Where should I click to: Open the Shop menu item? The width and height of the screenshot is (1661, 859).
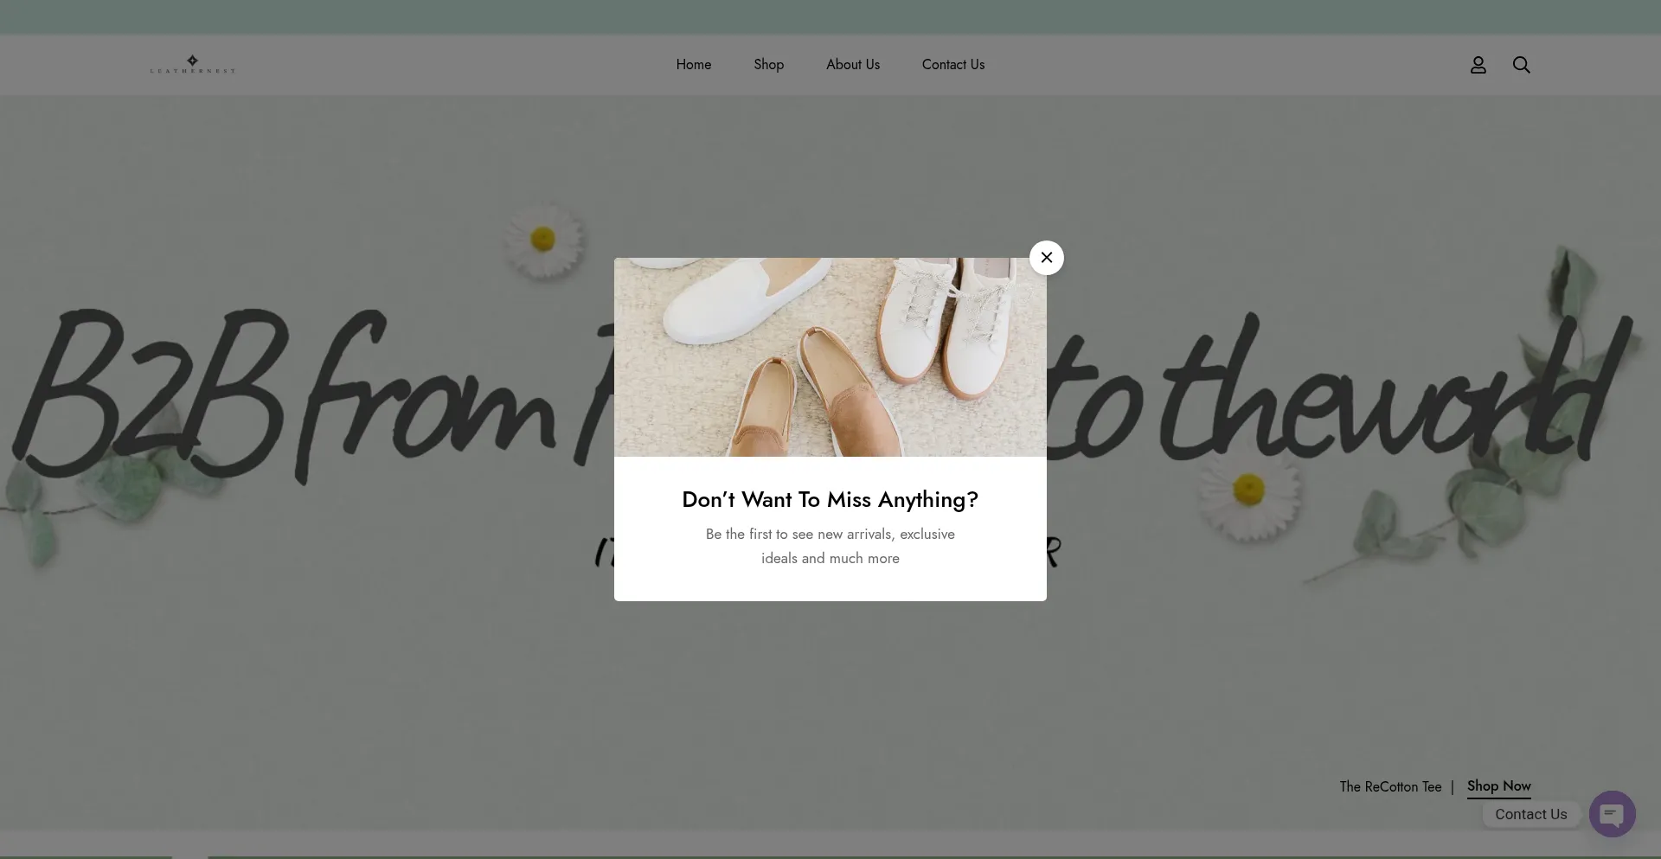coord(768,64)
